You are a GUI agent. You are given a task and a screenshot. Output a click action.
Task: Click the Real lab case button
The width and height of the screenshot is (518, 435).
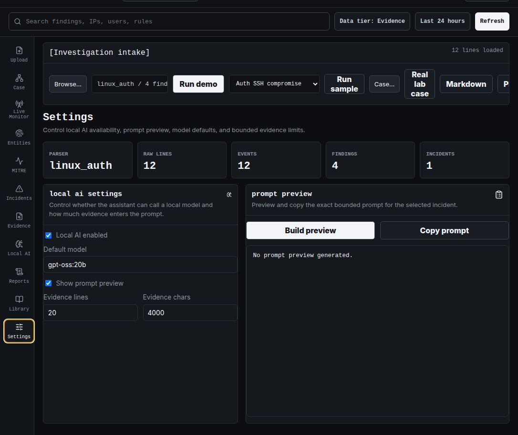[420, 84]
